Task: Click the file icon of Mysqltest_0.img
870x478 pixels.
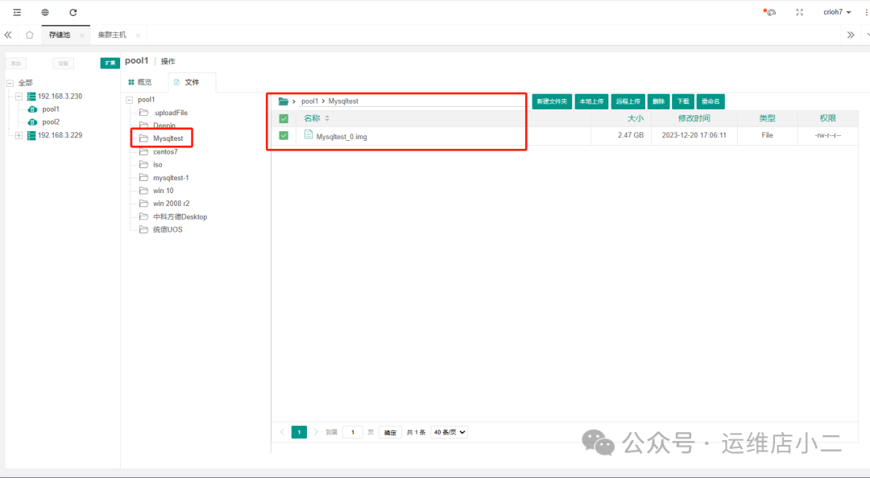Action: pos(309,134)
